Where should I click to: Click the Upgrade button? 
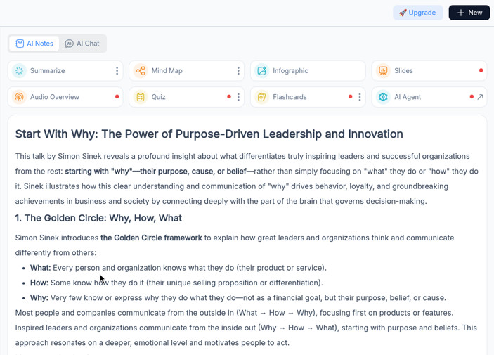[418, 13]
